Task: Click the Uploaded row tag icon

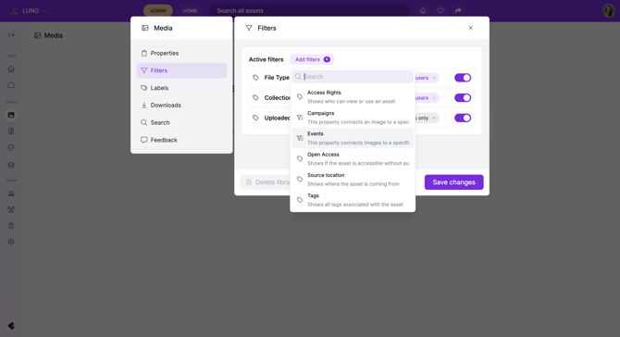Action: (x=255, y=118)
